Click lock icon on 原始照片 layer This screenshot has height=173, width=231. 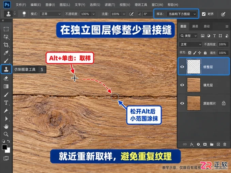[x=224, y=103]
